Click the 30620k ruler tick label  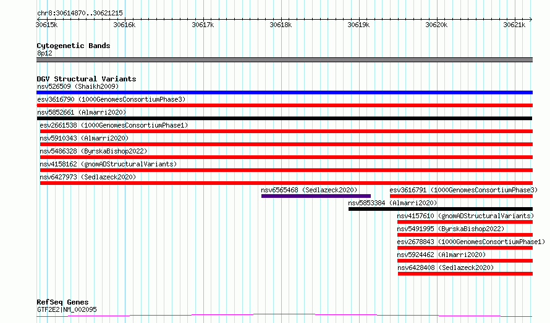pos(436,25)
